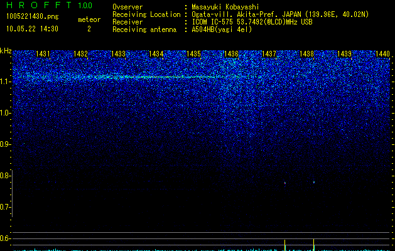Click the 1440 time marker
Image resolution: width=395 pixels, height=251 pixels.
382,54
